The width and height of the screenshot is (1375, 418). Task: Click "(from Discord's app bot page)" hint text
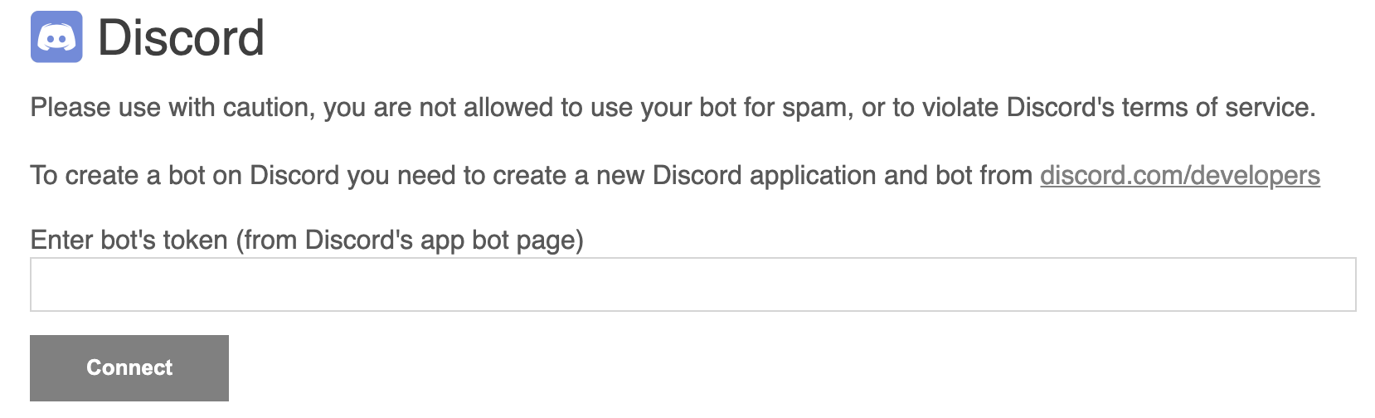(x=410, y=241)
